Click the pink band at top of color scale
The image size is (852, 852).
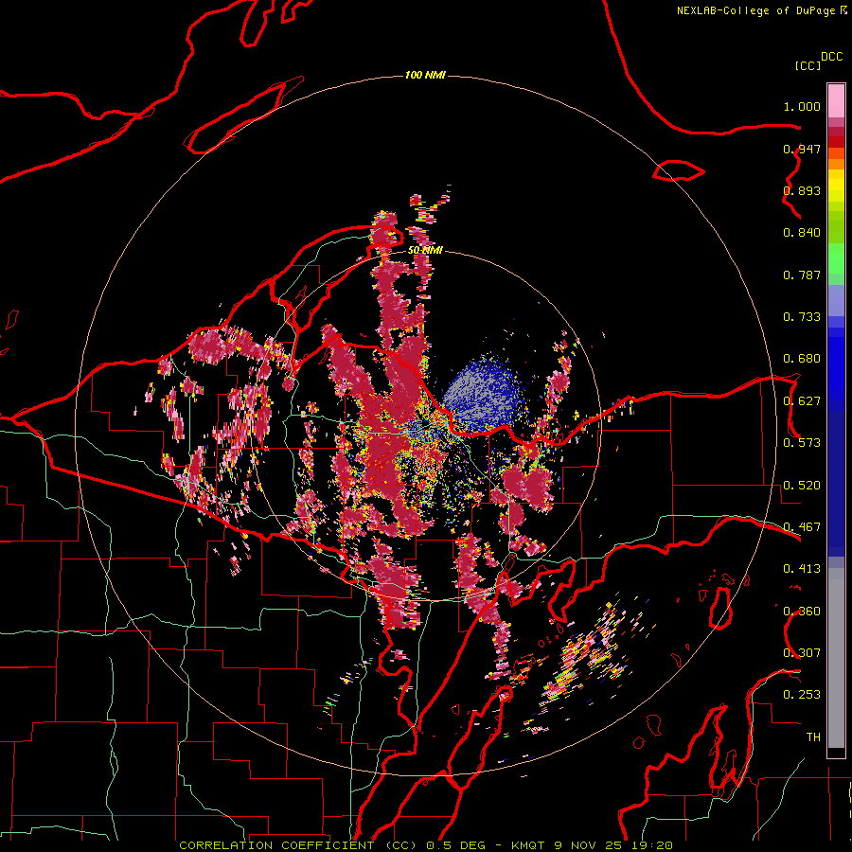tap(836, 101)
